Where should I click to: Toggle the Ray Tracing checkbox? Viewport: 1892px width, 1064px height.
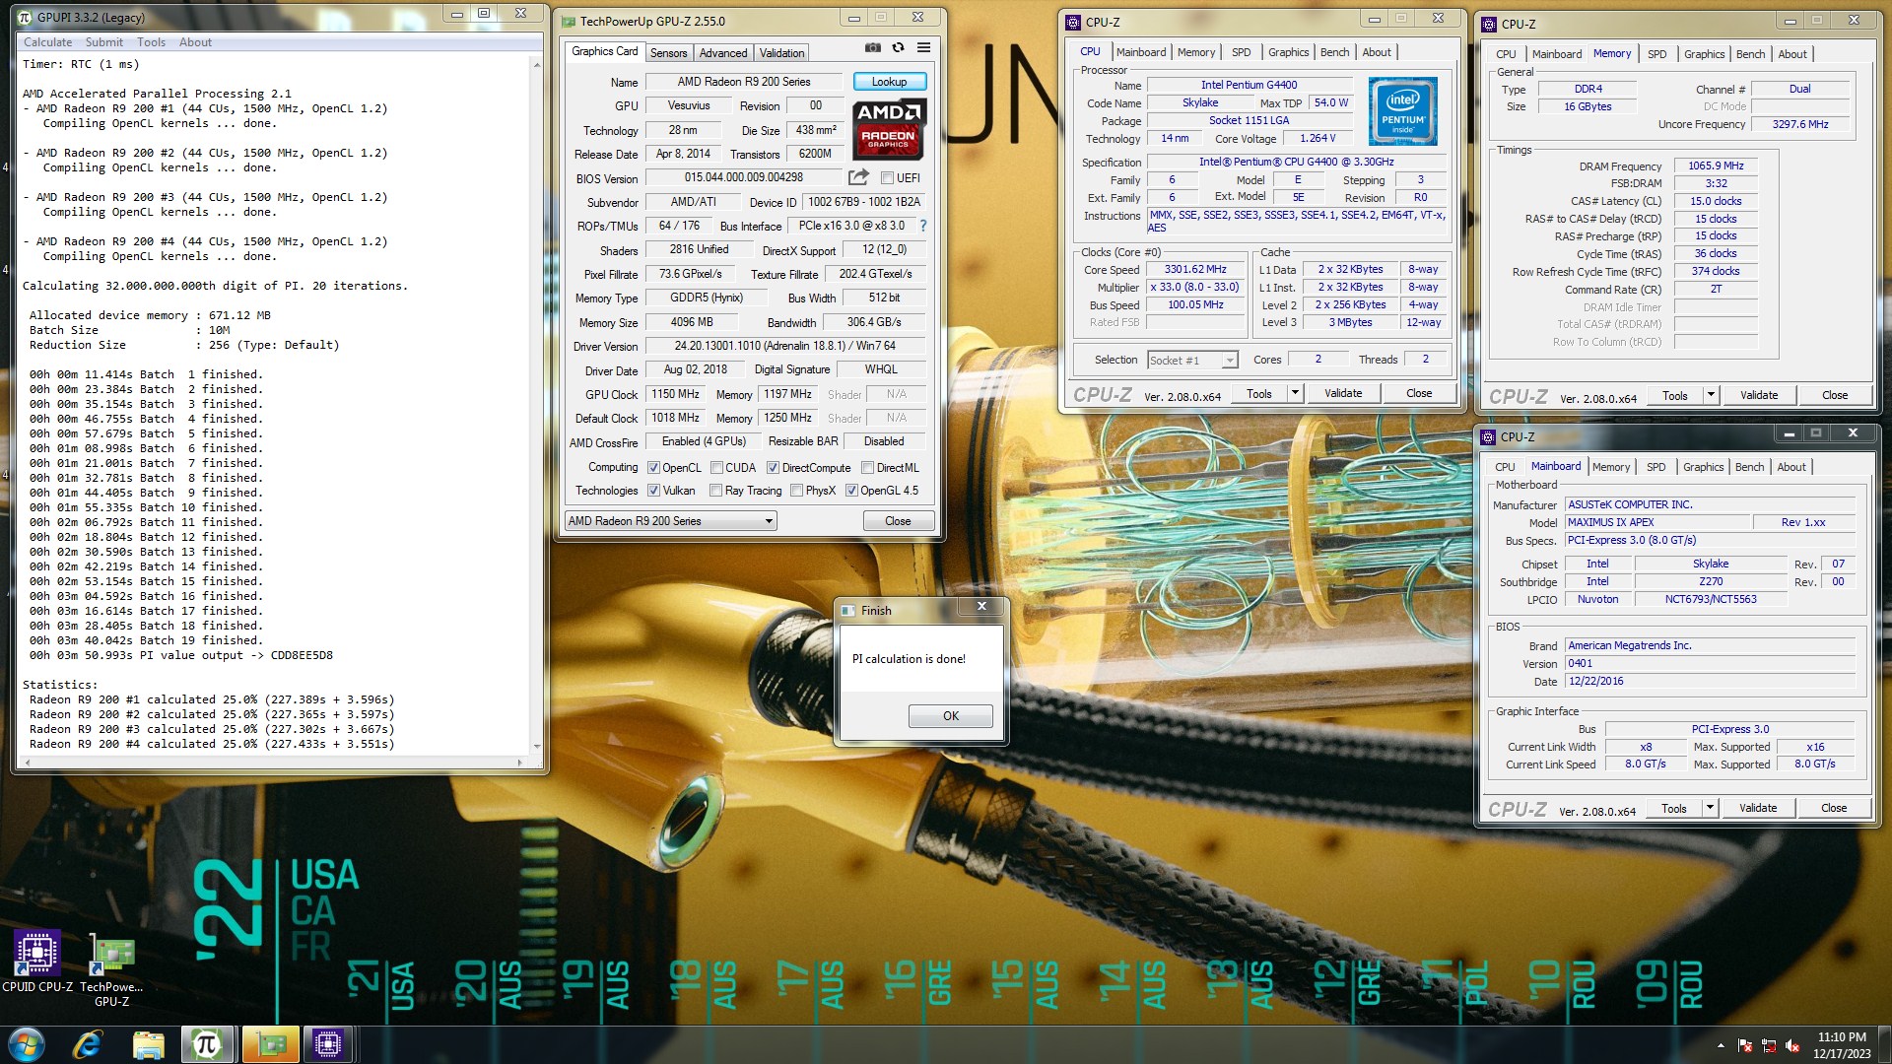coord(716,491)
